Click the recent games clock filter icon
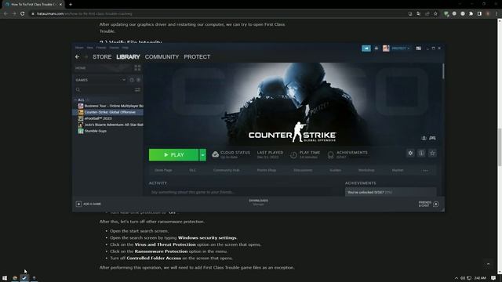The width and height of the screenshot is (502, 282). [x=132, y=80]
